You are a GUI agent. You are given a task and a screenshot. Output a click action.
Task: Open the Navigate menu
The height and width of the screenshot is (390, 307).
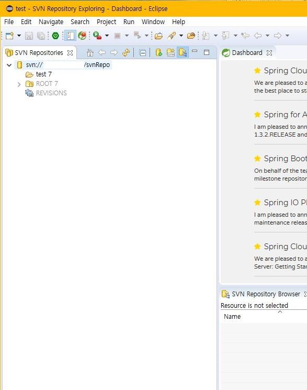tap(51, 22)
